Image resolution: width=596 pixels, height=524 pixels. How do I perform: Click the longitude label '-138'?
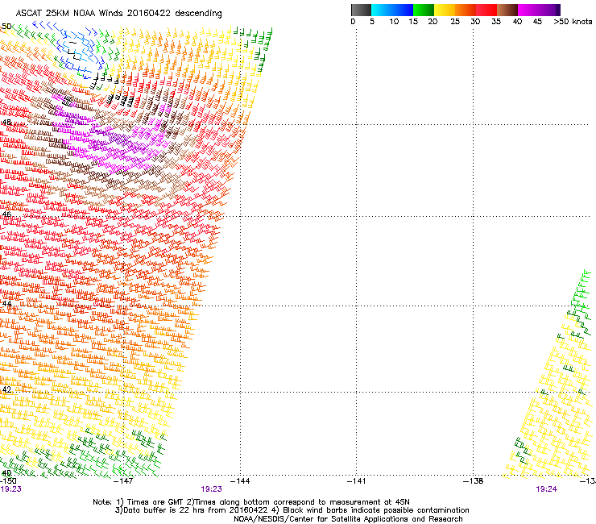pos(473,481)
